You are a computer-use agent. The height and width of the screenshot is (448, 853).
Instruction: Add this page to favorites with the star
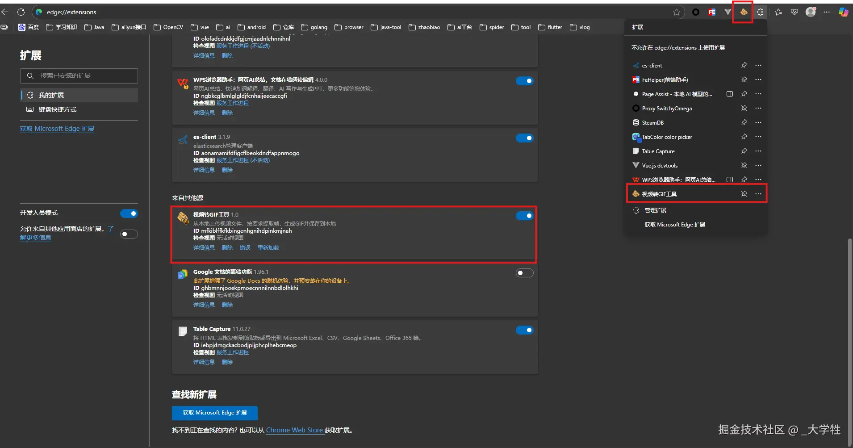click(677, 12)
